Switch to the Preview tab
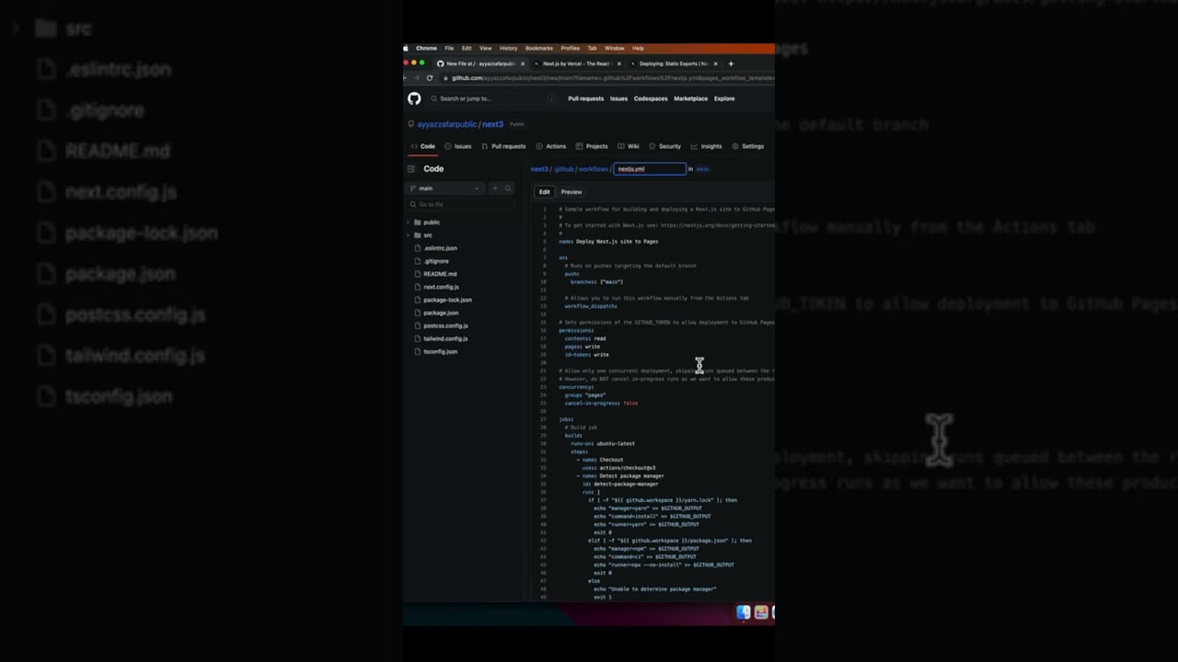The width and height of the screenshot is (1178, 662). (x=572, y=192)
